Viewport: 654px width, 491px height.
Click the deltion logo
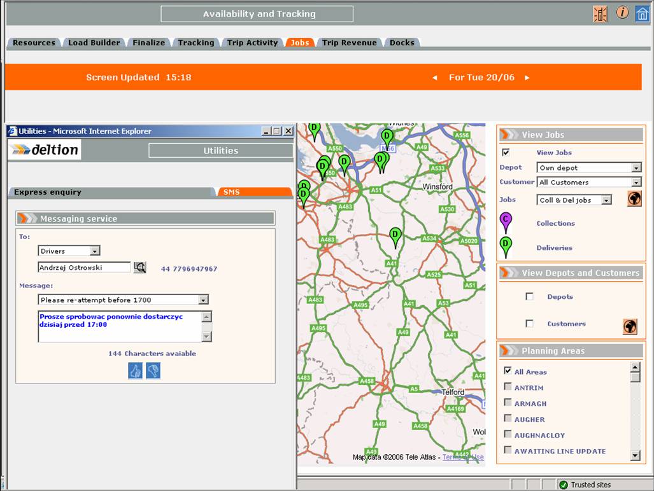pyautogui.click(x=45, y=149)
